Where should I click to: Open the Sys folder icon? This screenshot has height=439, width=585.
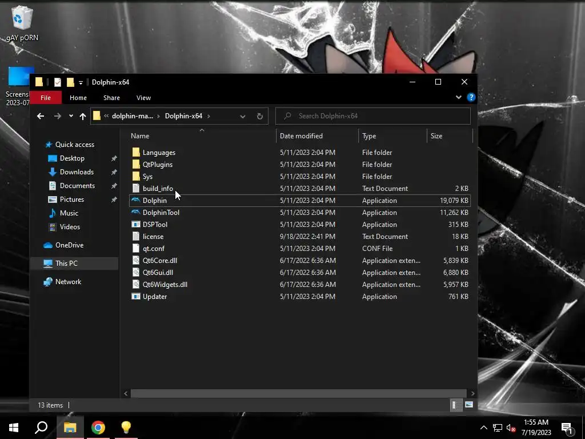(136, 176)
